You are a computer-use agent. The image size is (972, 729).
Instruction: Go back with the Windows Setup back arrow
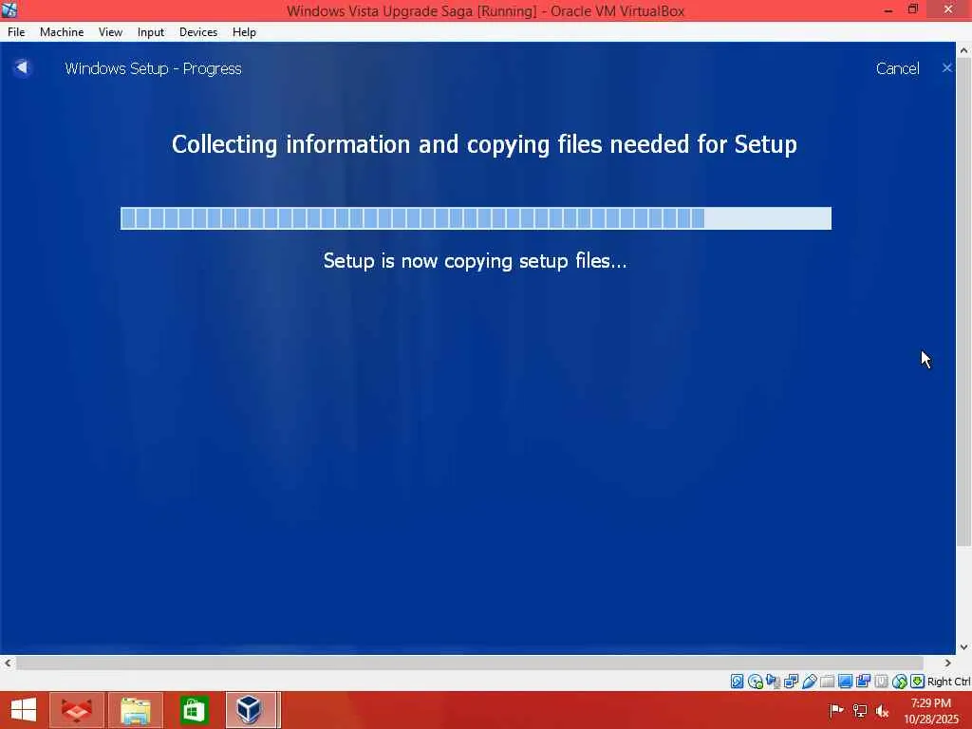[22, 67]
